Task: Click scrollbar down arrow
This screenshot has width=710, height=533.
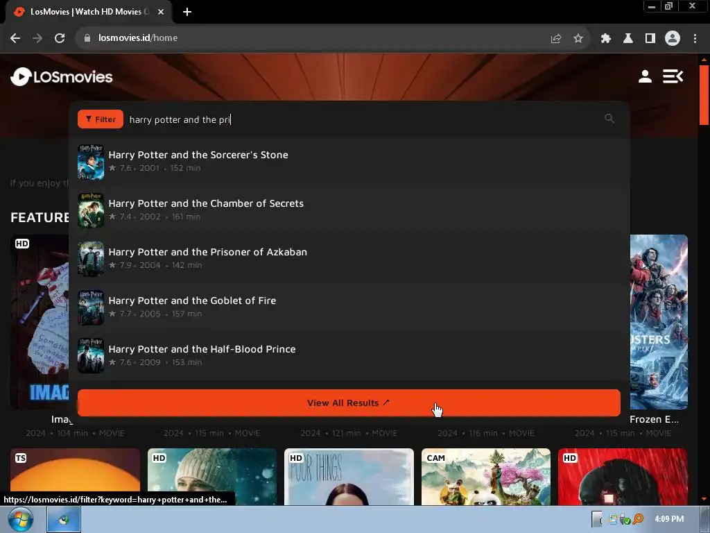Action: (x=704, y=499)
